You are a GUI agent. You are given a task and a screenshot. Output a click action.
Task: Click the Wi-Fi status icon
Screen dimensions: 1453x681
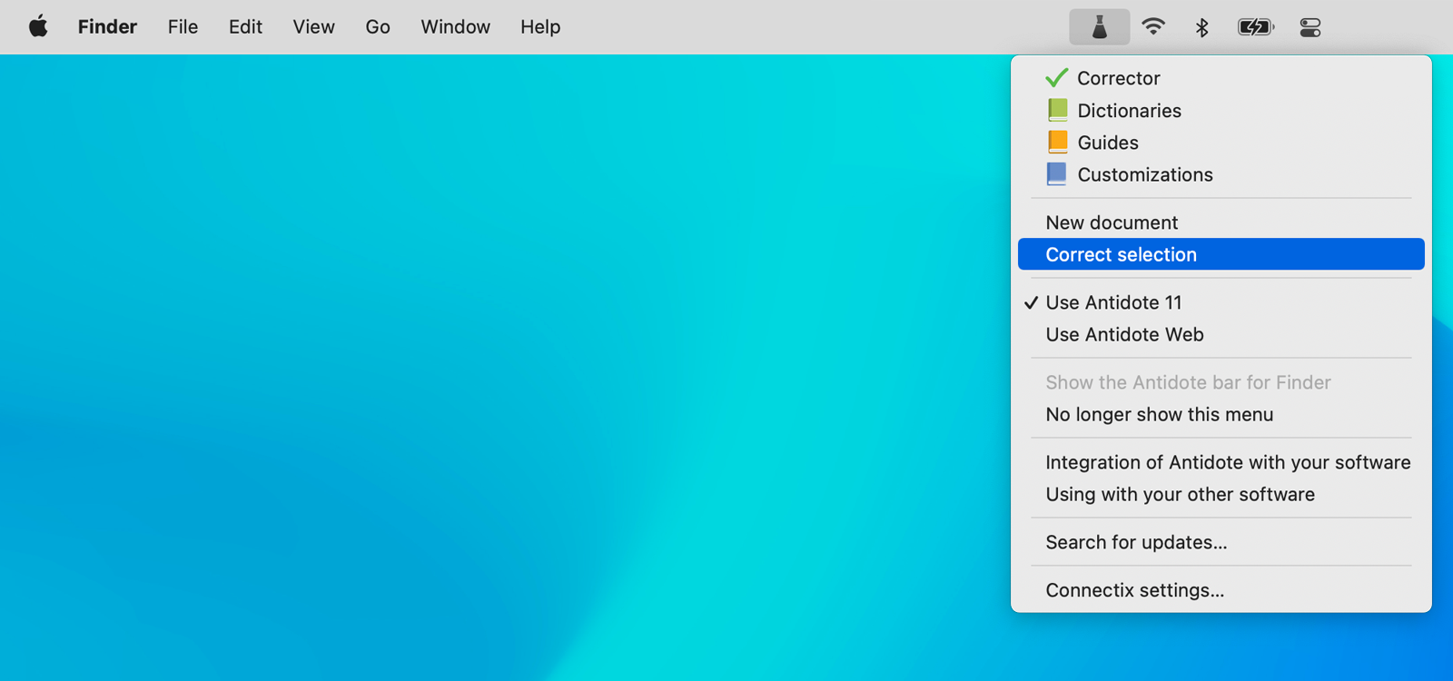1153,27
